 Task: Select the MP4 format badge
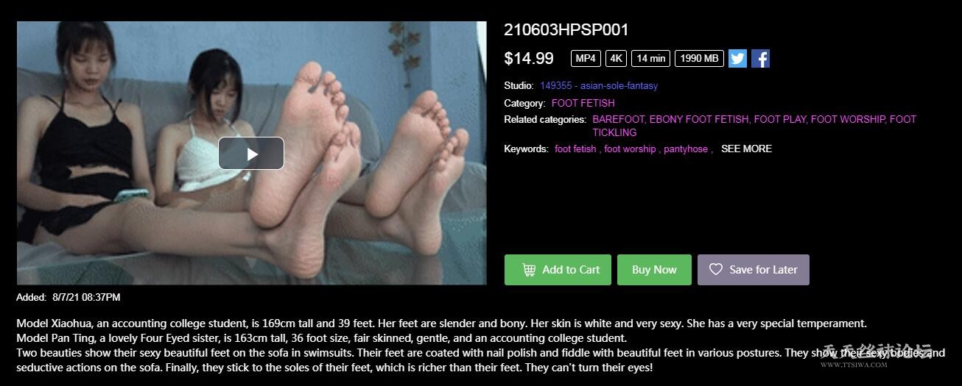point(586,59)
